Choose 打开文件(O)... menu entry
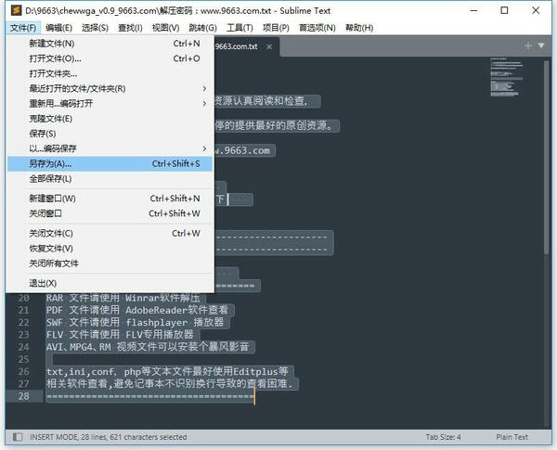This screenshot has width=557, height=450. point(110,58)
